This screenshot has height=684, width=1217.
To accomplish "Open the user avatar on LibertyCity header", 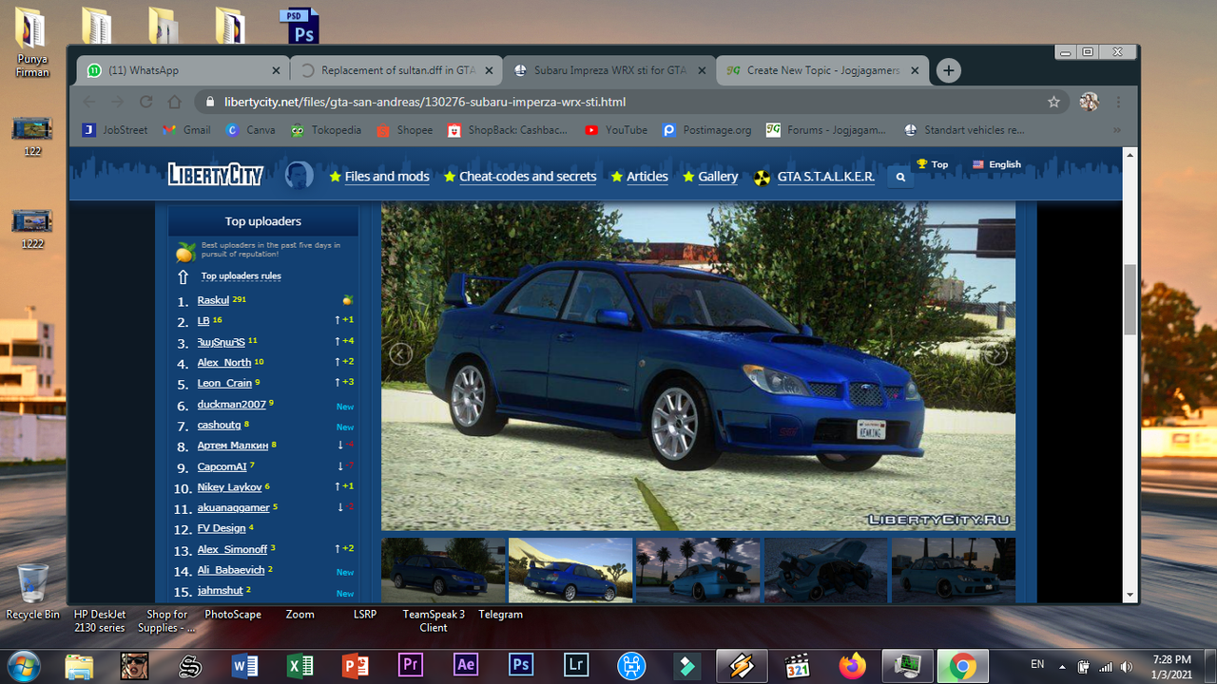I will [x=299, y=176].
